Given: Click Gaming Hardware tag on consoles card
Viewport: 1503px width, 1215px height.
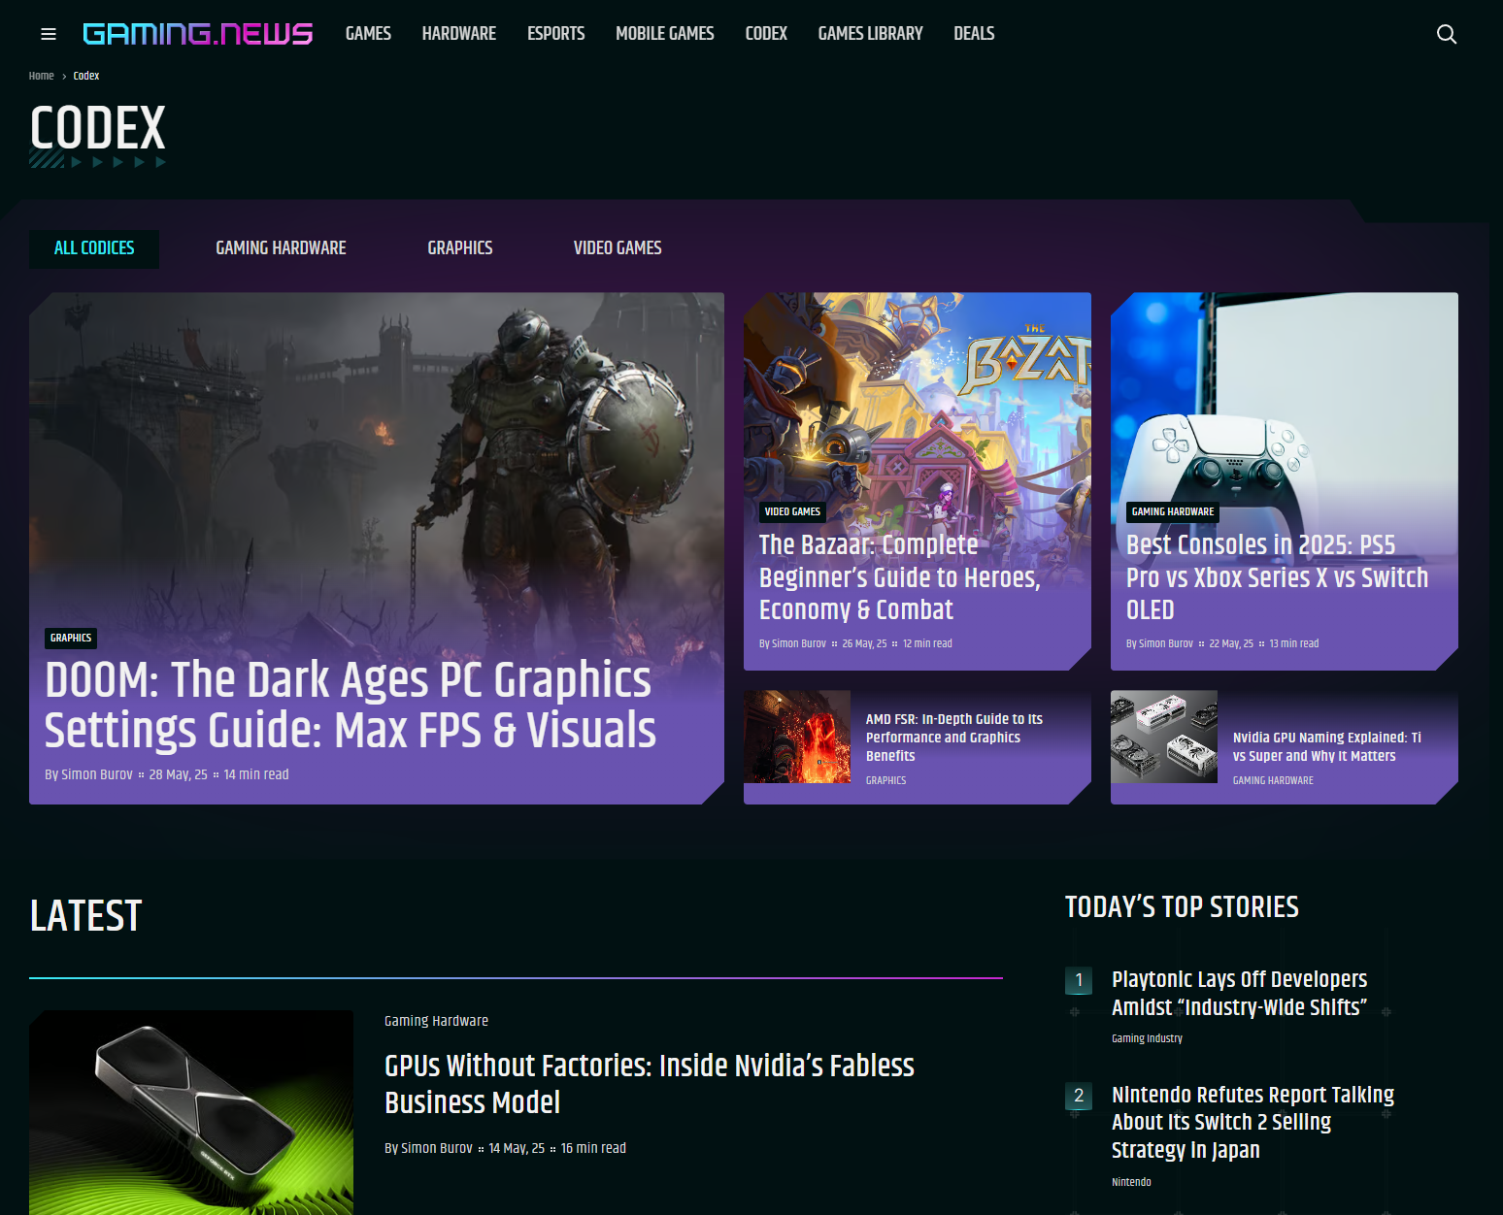Looking at the screenshot, I should 1173,511.
